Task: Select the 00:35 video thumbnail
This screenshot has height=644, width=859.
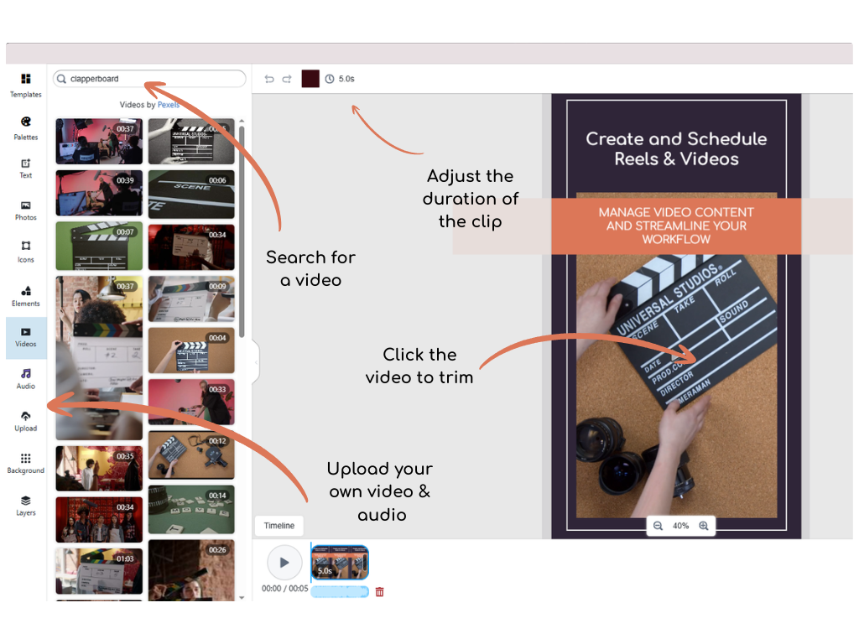Action: click(99, 468)
